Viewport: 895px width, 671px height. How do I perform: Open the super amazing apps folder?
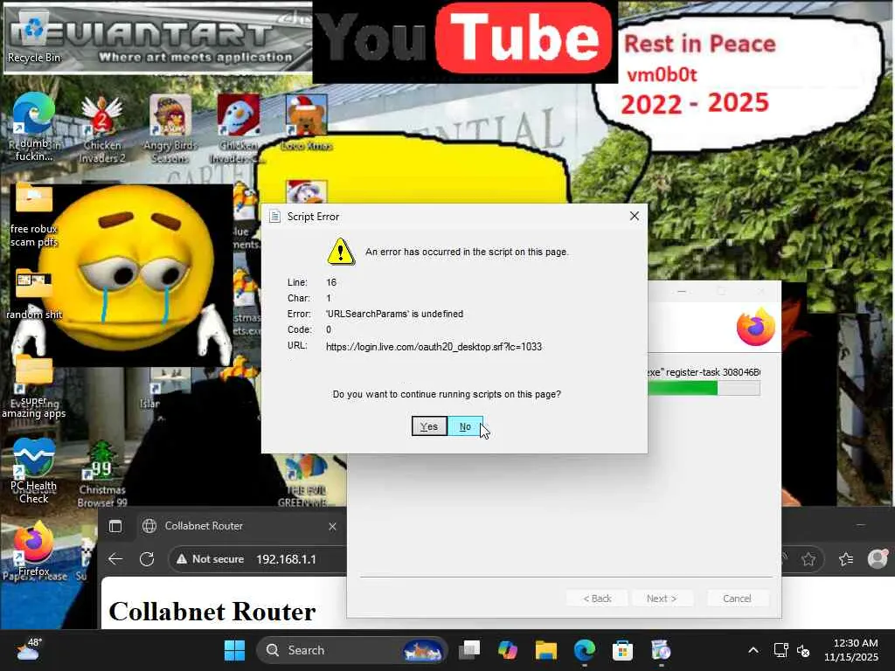click(34, 388)
